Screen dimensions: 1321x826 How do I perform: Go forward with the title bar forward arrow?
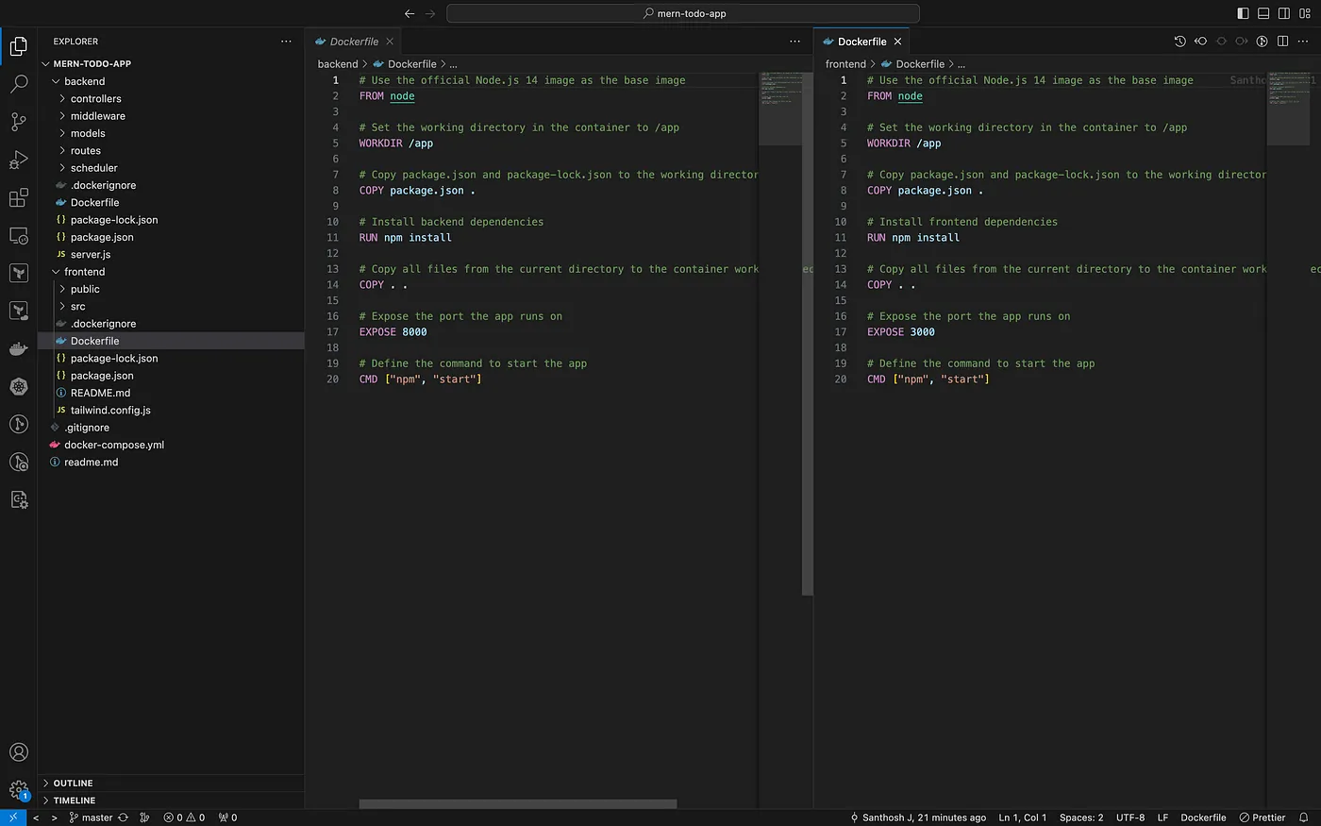(430, 13)
